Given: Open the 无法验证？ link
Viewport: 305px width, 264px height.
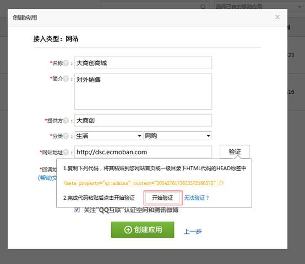Looking at the screenshot, I should pos(196,198).
